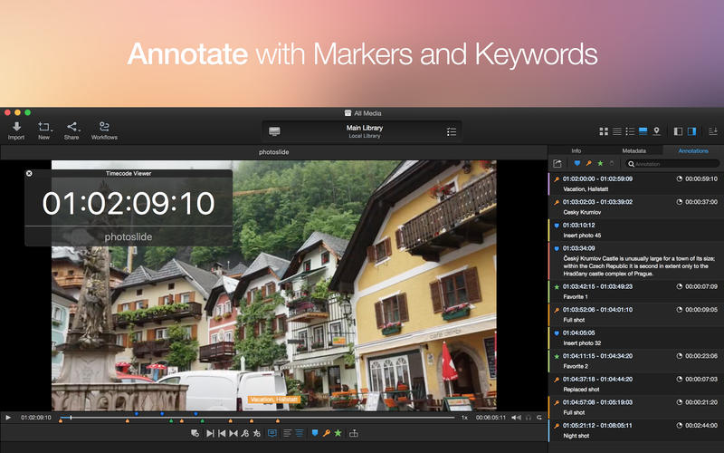Screen dimensions: 724x453
Task: Add a keyword with the orange key icon
Action: tap(326, 433)
